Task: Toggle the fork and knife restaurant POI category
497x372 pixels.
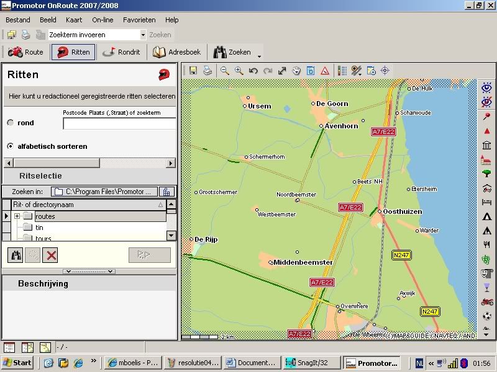Action: coord(487,244)
